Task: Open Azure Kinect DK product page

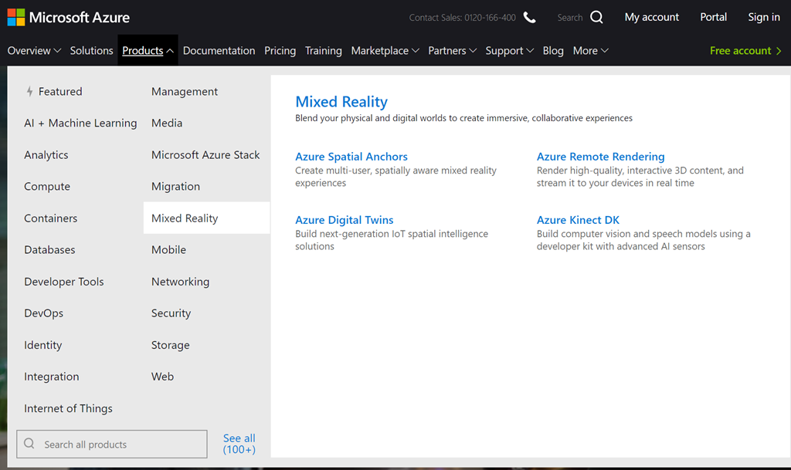Action: pyautogui.click(x=578, y=220)
